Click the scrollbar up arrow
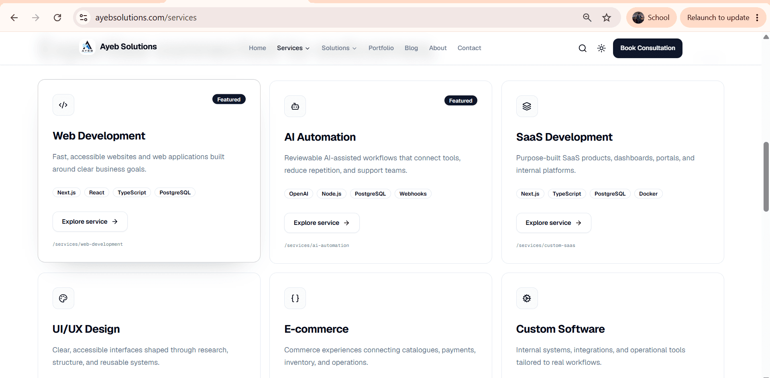The height and width of the screenshot is (378, 770). (766, 37)
